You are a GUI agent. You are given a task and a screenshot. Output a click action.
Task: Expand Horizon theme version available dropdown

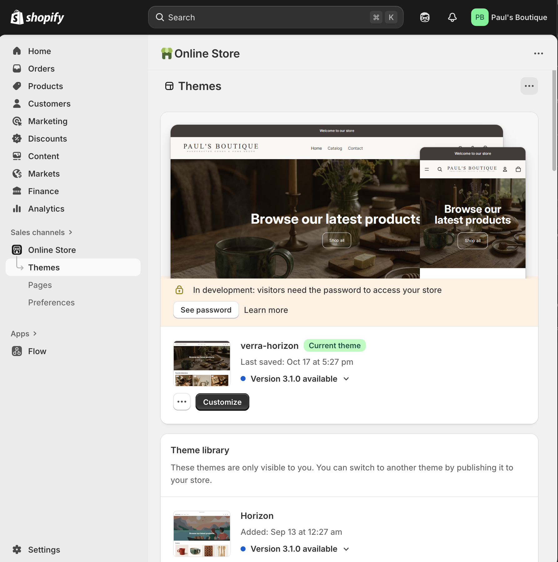(346, 549)
